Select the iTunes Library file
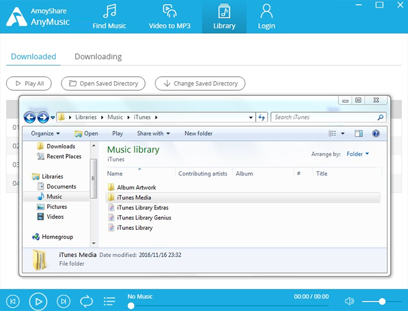This screenshot has width=408, height=311. click(x=130, y=228)
